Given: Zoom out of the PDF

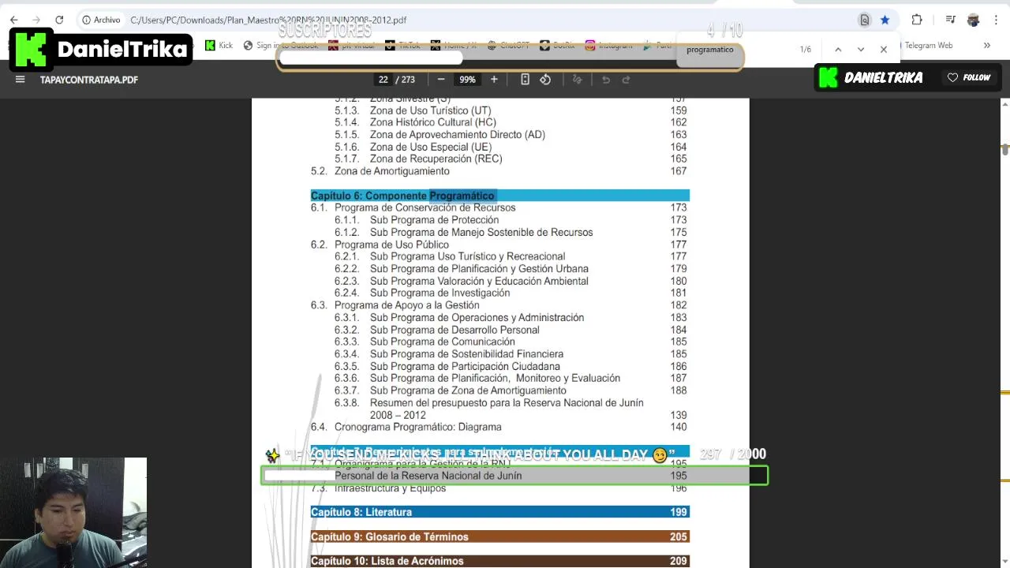Looking at the screenshot, I should (441, 79).
